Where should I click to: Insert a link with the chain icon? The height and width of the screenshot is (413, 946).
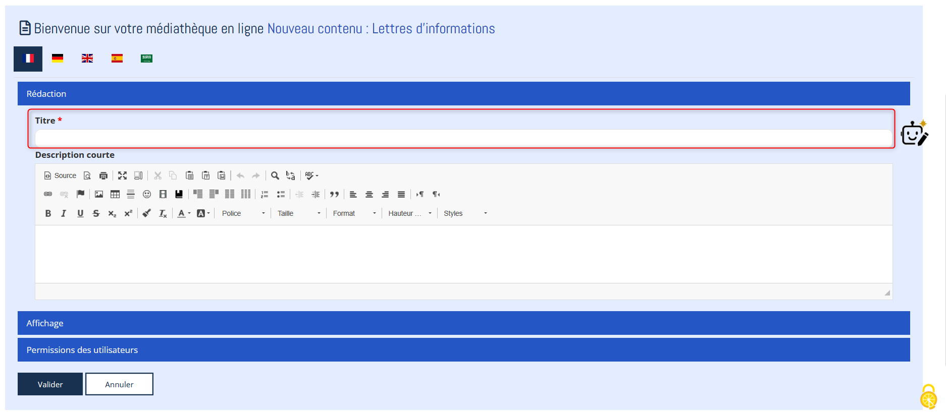coord(48,194)
